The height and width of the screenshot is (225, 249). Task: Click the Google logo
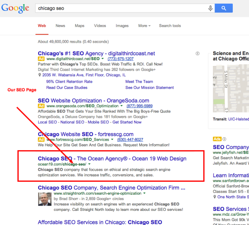point(15,8)
